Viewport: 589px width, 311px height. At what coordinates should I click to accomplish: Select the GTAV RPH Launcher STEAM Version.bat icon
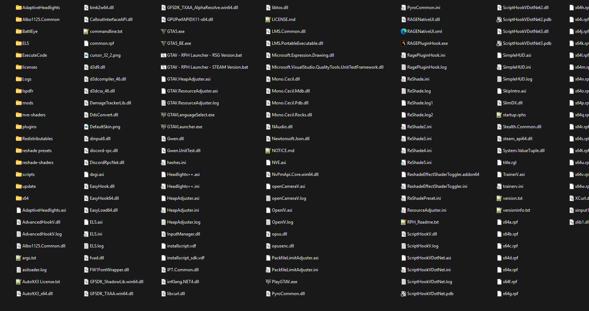[x=163, y=67]
